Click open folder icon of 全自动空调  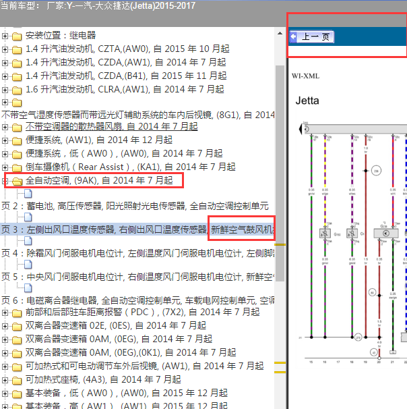point(18,181)
